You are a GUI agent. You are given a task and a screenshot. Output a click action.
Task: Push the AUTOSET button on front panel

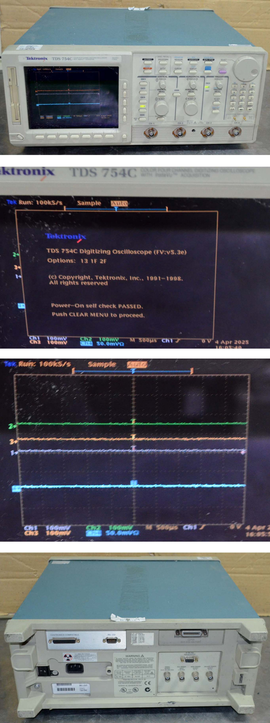(148, 63)
